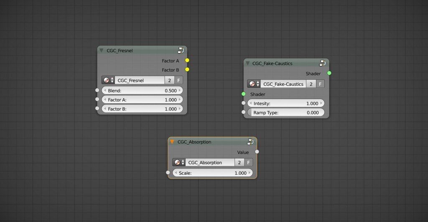Toggle fake user F on CGC_Absorption
This screenshot has height=222, width=428.
(248, 163)
